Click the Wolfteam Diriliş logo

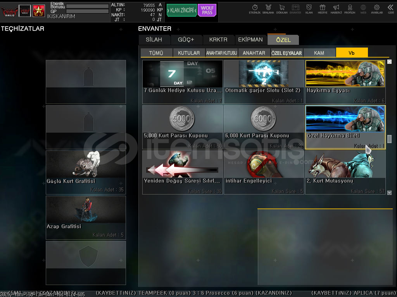pyautogui.click(x=9, y=11)
